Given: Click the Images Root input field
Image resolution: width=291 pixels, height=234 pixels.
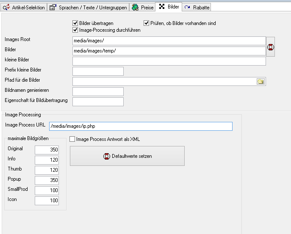Looking at the screenshot, I should (169, 41).
